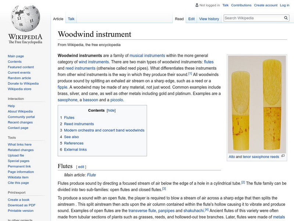Image resolution: width=294 pixels, height=221 pixels.
Task: Open Main article: Flute link
Action: point(91,175)
